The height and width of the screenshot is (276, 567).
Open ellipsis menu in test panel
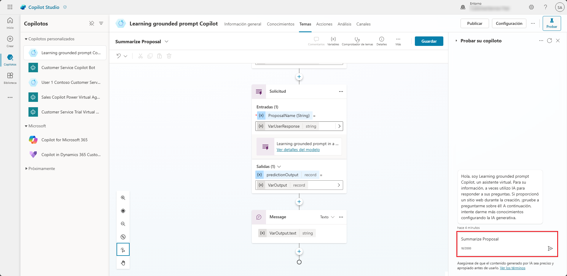click(x=541, y=41)
